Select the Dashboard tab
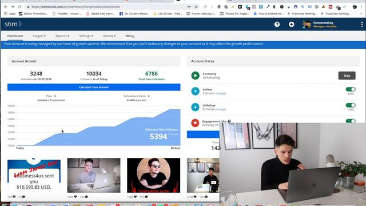366x206 pixels. [15, 36]
